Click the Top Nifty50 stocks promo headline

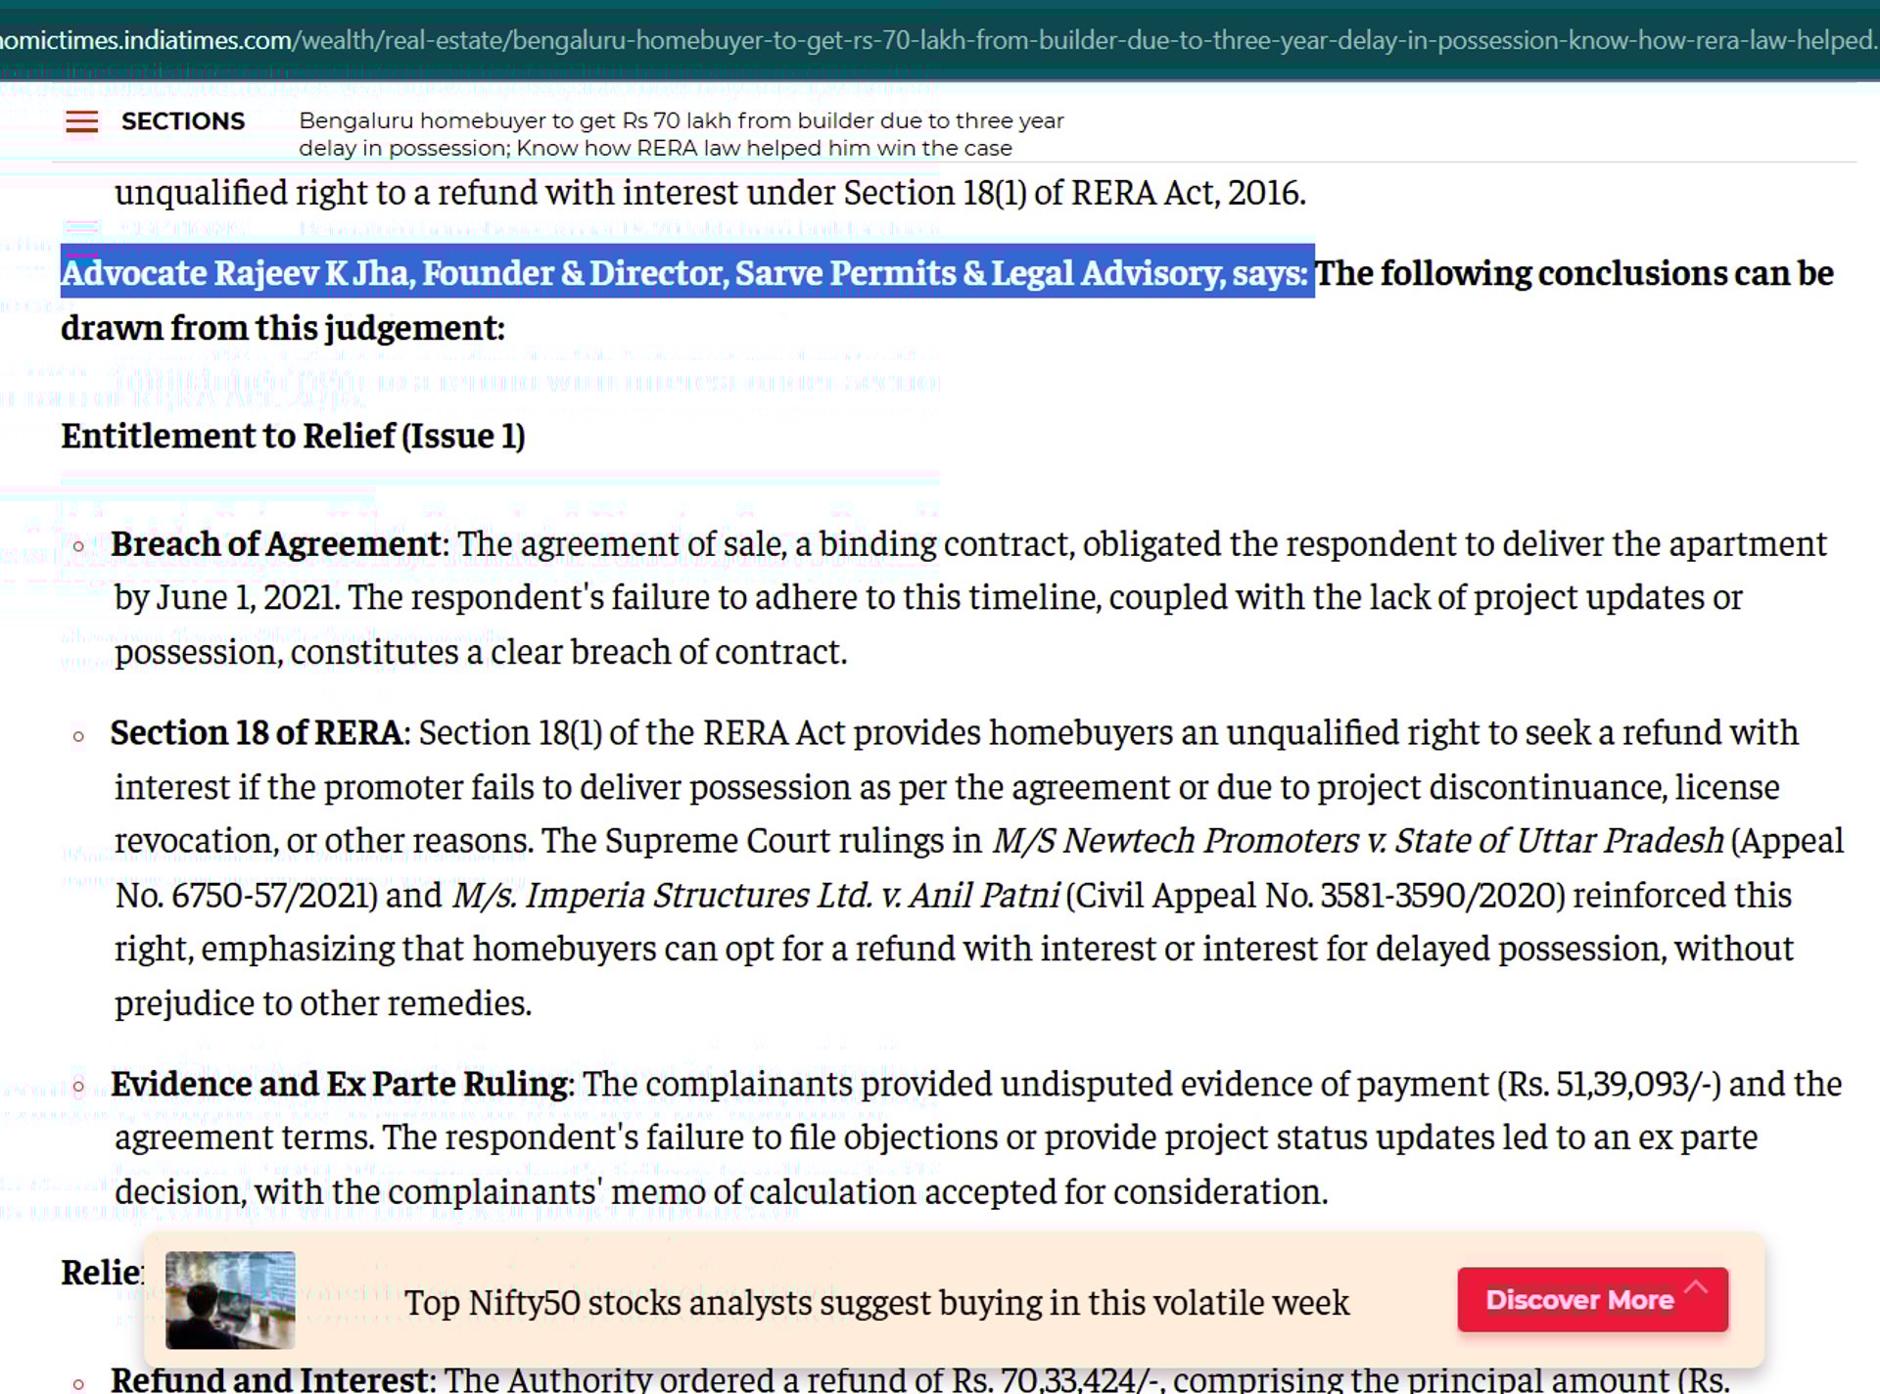pyautogui.click(x=876, y=1303)
